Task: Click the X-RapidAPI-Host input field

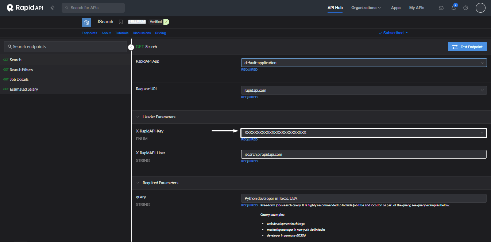Action: [364, 154]
